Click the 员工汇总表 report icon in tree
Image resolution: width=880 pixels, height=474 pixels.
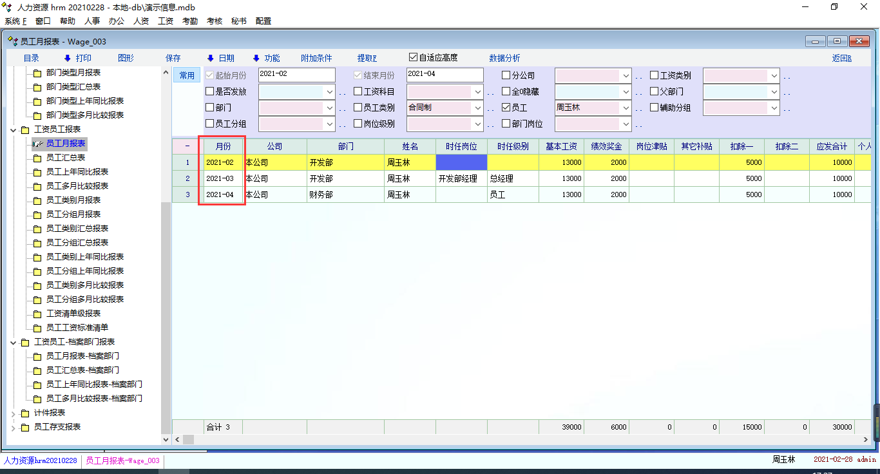(37, 158)
